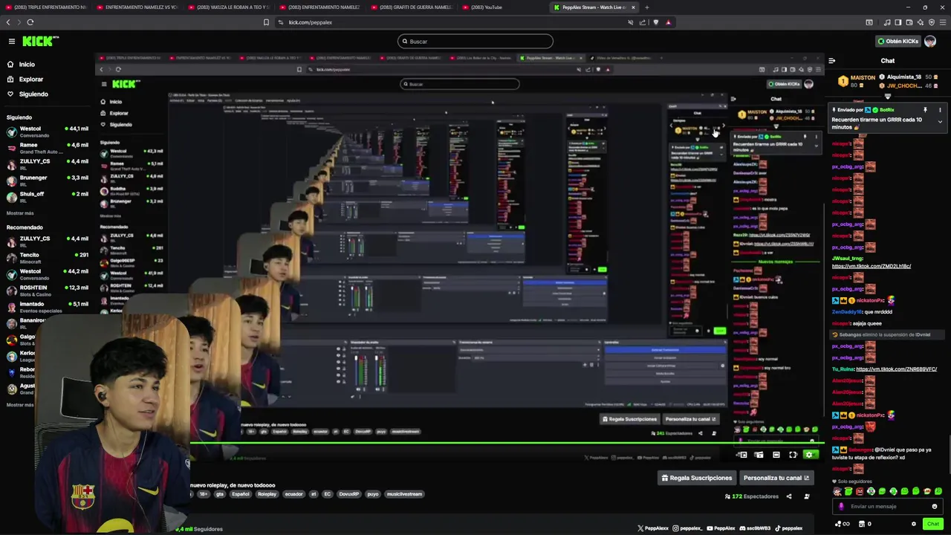The height and width of the screenshot is (535, 951).
Task: Open the JWsaul_trng TikTok link in chat
Action: (x=872, y=266)
